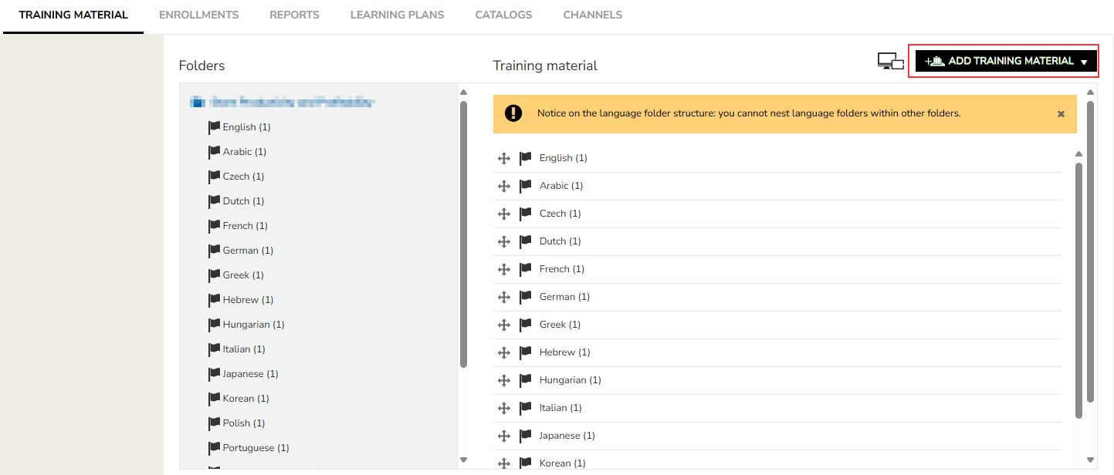Open Arabic (1) in Training material list
The image size is (1114, 475).
(x=561, y=186)
